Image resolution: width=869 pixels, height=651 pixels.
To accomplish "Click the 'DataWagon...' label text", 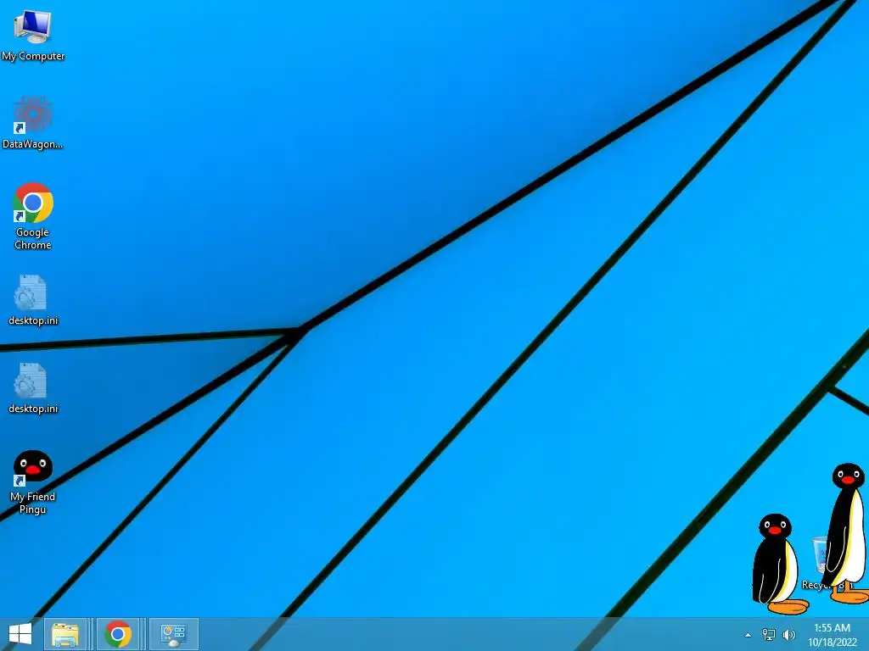I will (33, 144).
